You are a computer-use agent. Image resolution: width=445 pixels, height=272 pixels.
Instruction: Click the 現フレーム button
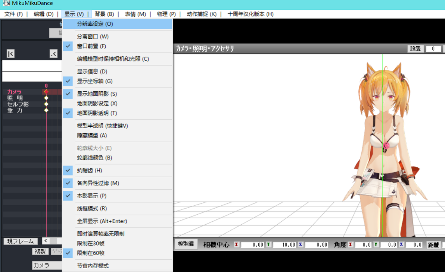21,241
